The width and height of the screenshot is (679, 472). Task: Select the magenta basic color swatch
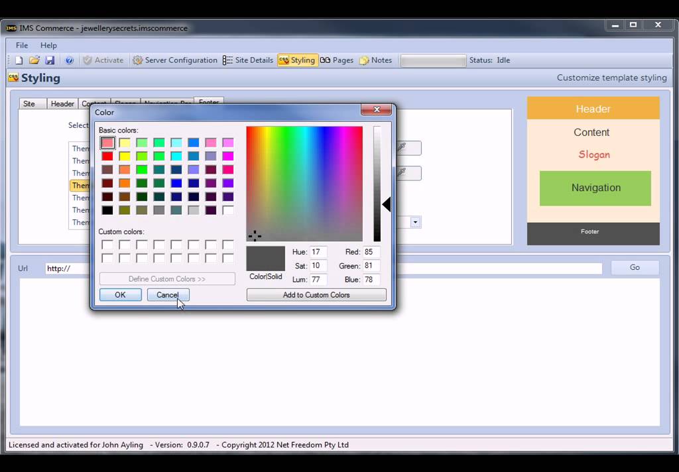click(228, 156)
